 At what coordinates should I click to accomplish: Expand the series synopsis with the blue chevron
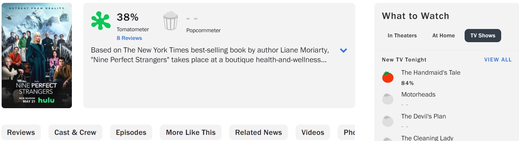344,51
